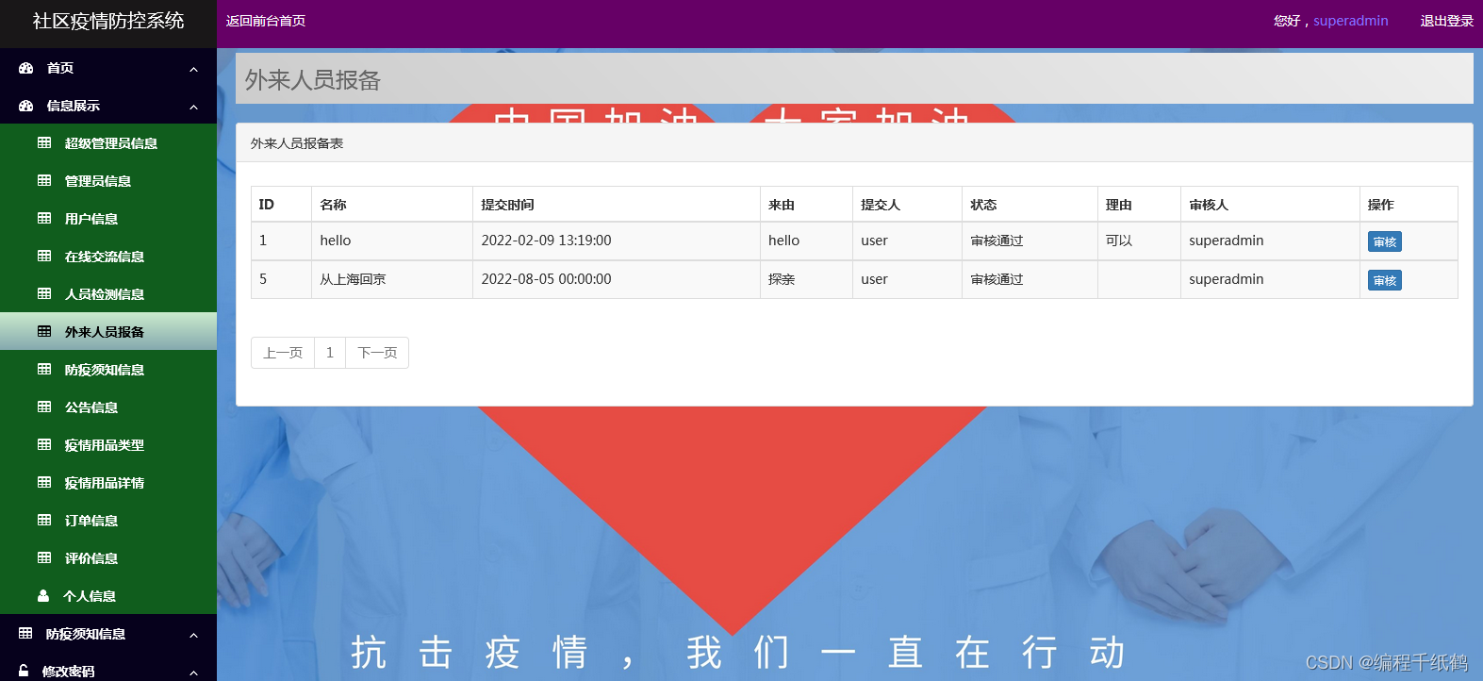The image size is (1483, 681).
Task: Click the dashboard icon beside 首页
Action: coord(25,68)
